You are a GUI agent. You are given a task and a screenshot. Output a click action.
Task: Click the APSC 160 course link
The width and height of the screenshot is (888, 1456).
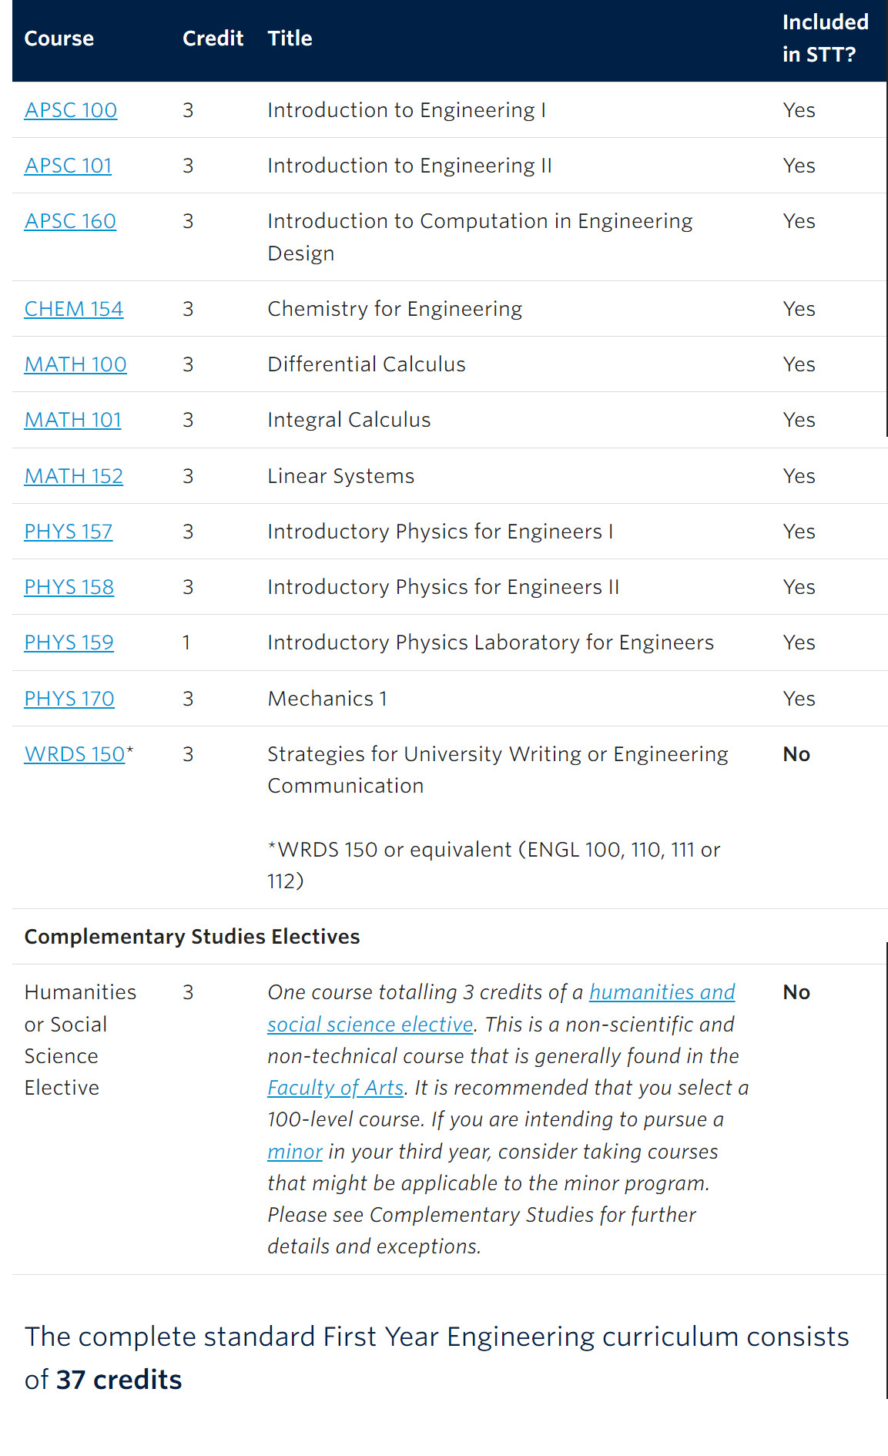click(x=70, y=221)
